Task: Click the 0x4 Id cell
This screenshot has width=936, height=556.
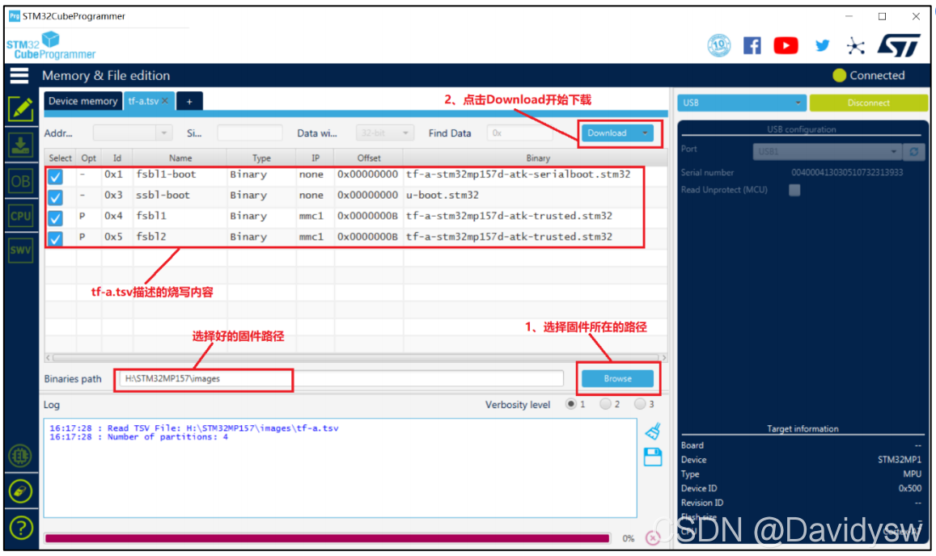Action: pos(113,216)
